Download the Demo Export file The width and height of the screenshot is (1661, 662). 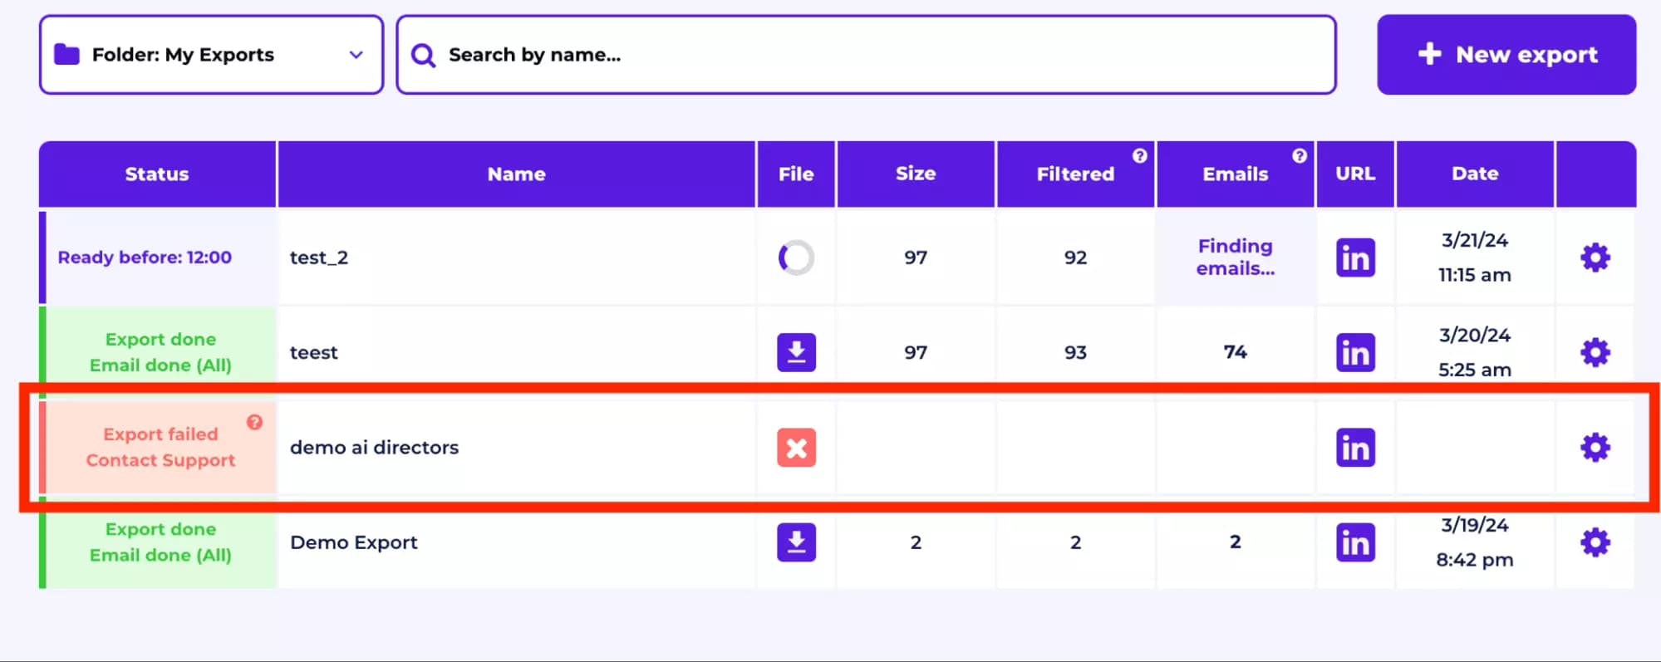[x=796, y=542]
